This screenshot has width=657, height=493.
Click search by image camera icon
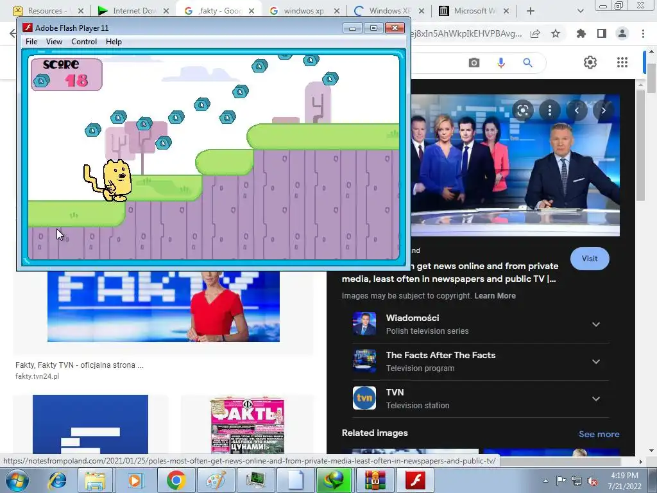point(474,63)
